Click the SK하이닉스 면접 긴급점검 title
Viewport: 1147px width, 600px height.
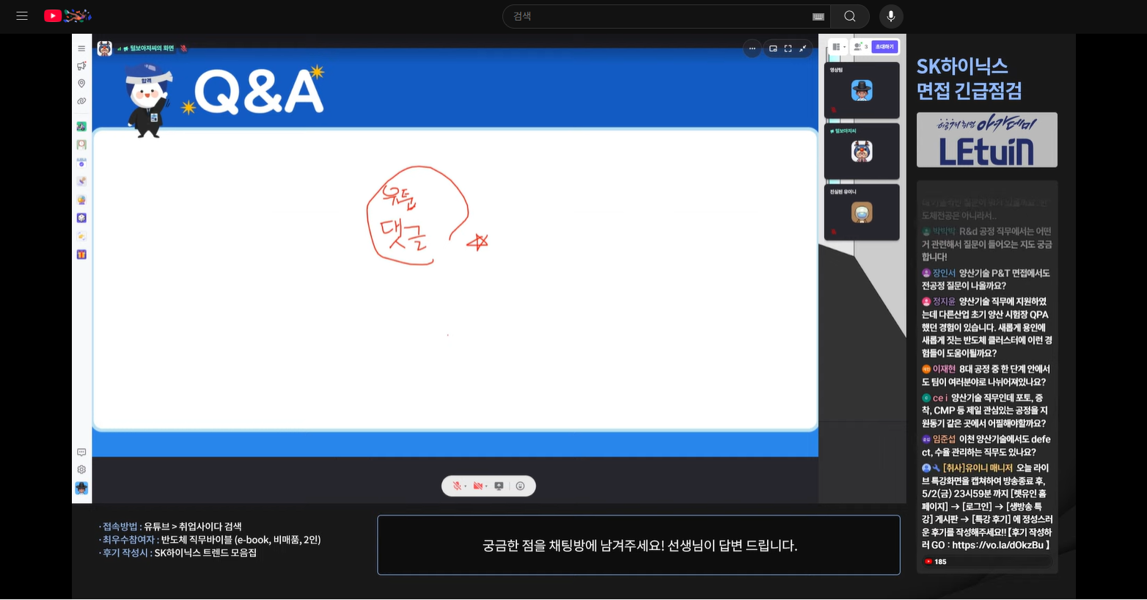970,78
